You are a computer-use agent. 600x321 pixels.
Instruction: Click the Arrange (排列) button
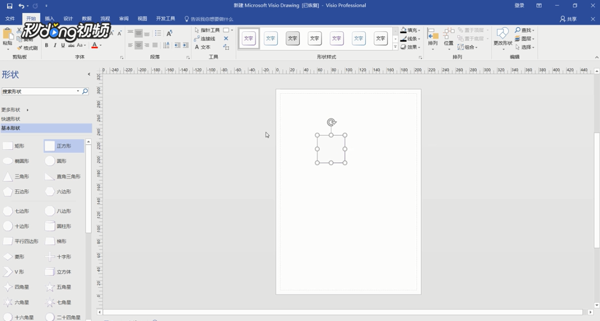tap(433, 38)
